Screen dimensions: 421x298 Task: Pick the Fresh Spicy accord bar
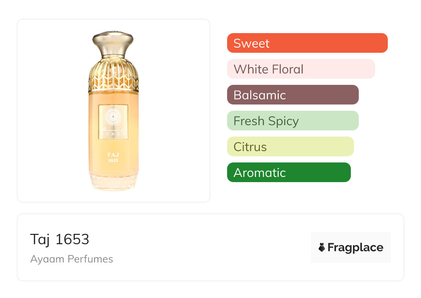tap(292, 121)
